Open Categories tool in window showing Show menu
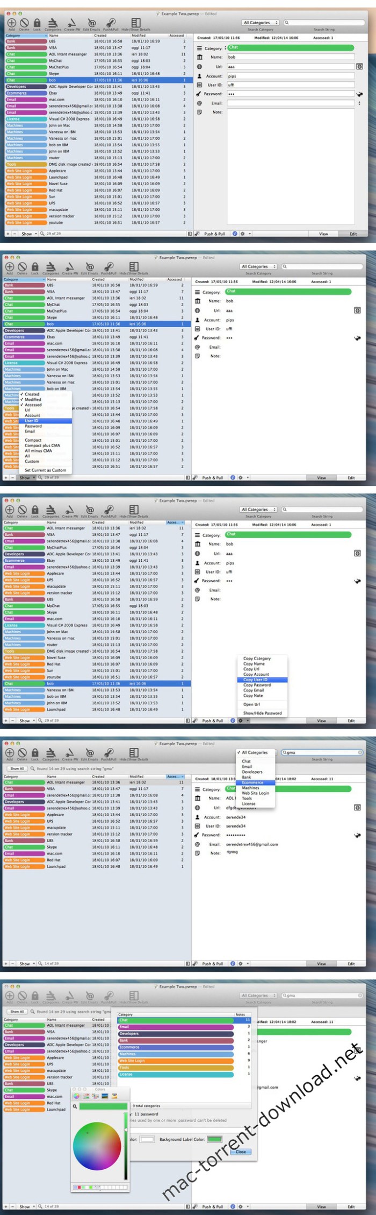The width and height of the screenshot is (376, 1215). pos(50,266)
